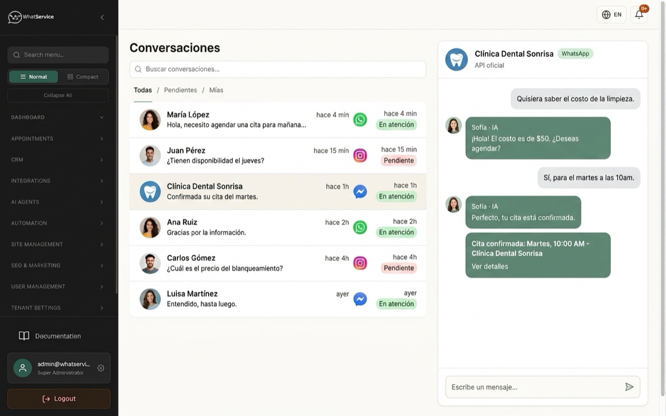Click the magnifier icon in conversation search
The width and height of the screenshot is (666, 416).
[138, 69]
